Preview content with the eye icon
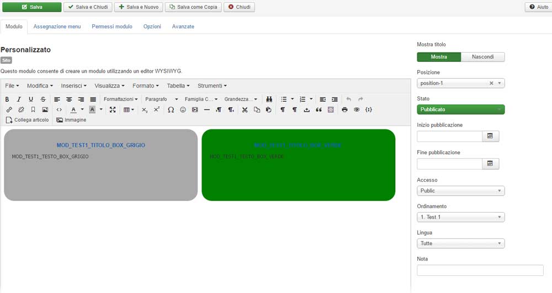The image size is (552, 293). coord(357,110)
